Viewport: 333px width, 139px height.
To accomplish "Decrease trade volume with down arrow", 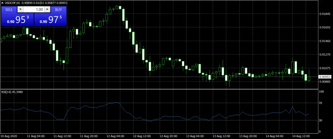I will point(20,9).
